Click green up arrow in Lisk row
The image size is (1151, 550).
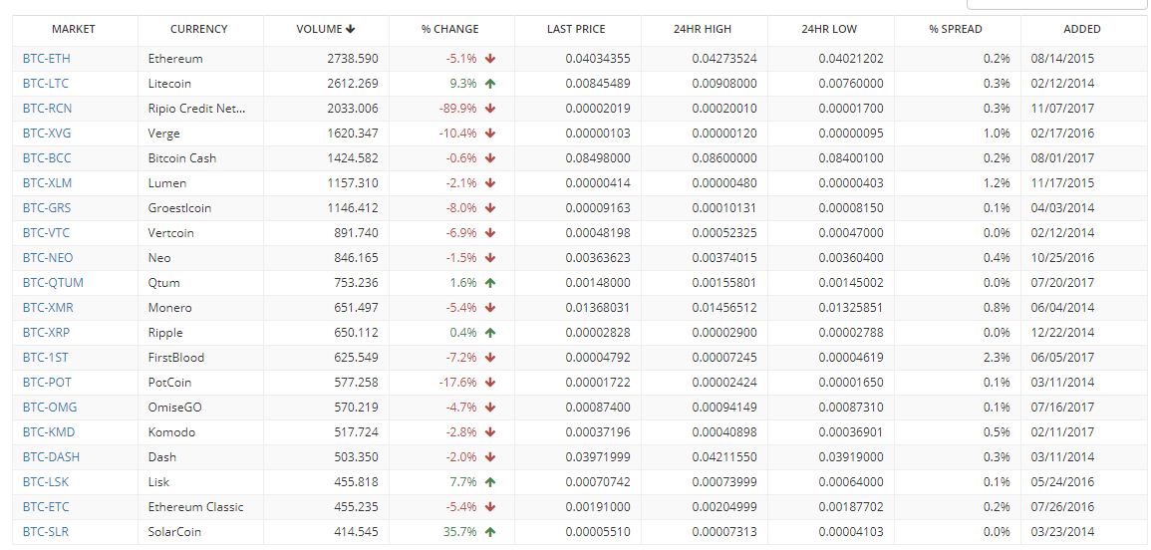click(490, 482)
